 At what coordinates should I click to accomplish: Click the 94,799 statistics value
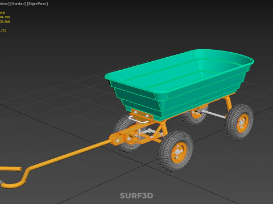5,17
